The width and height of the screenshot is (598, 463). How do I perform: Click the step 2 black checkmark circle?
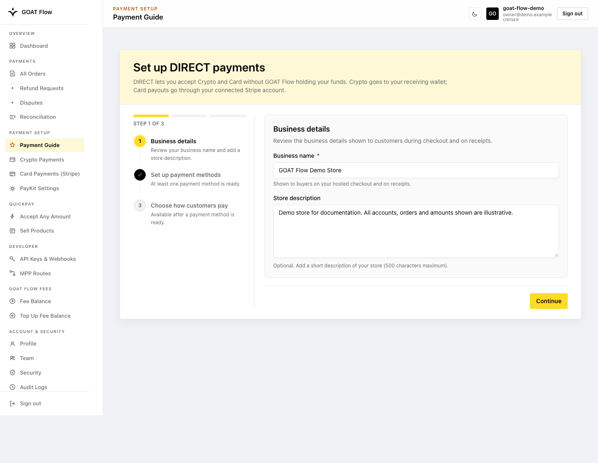[140, 175]
